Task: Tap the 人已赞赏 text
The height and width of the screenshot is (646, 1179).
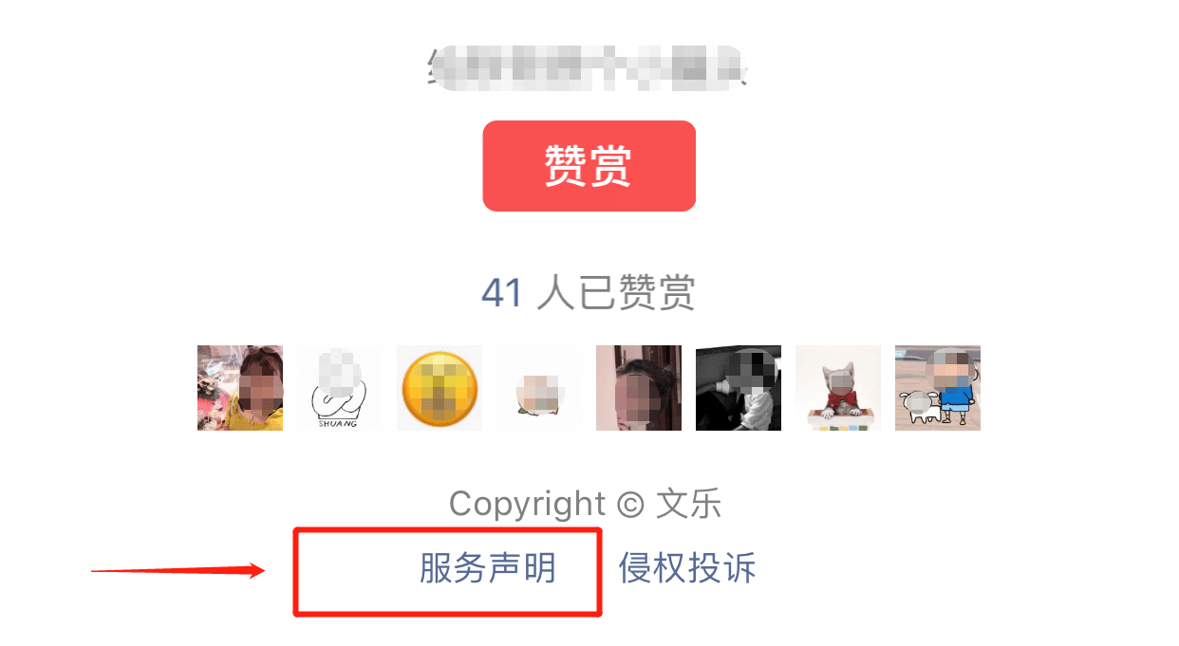Action: coord(616,293)
